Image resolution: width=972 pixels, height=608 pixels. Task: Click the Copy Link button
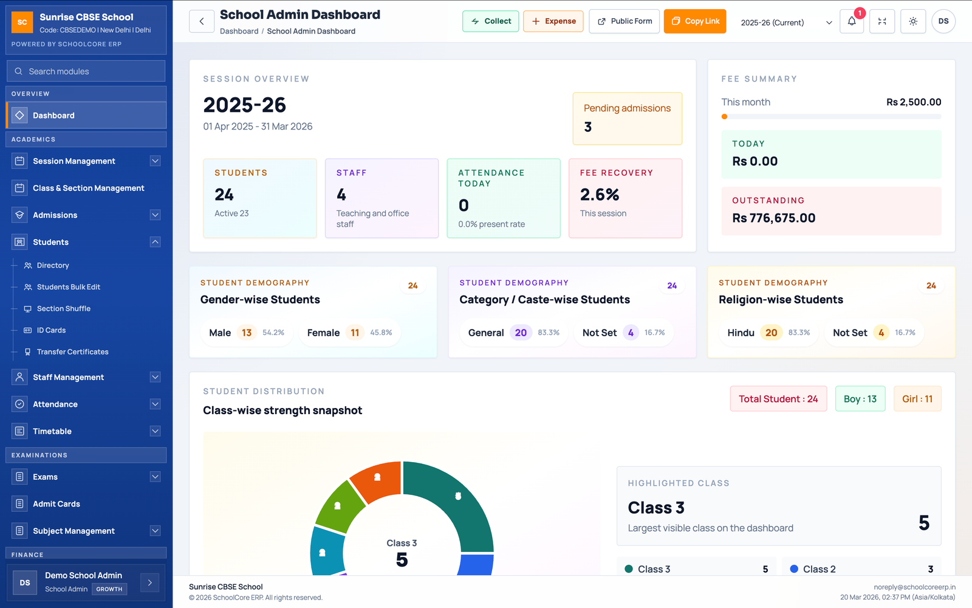pyautogui.click(x=694, y=21)
